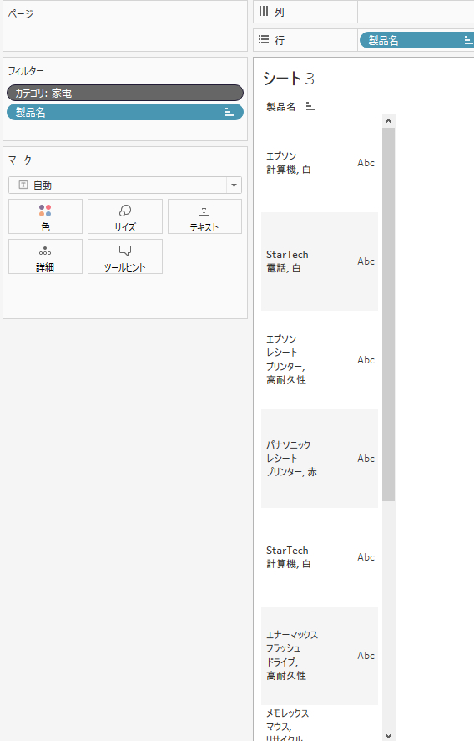Image resolution: width=474 pixels, height=741 pixels.
Task: Click scroll down arrow of product list
Action: click(389, 735)
